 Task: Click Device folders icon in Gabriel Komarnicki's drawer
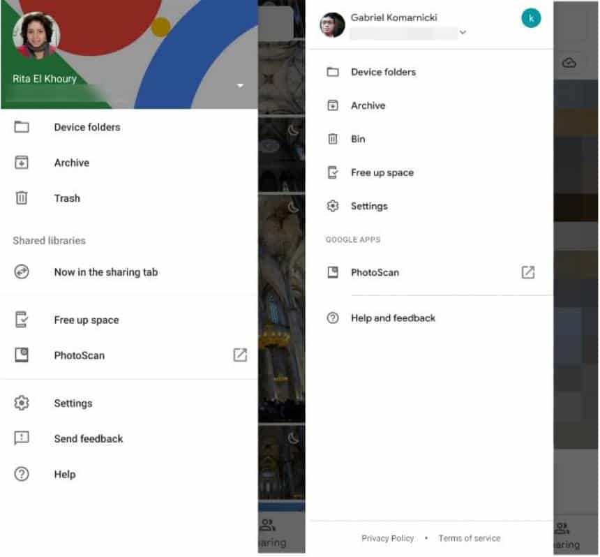(x=333, y=72)
